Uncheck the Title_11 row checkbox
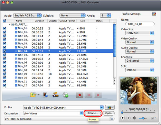Viewport: 161px width, 125px height. pyautogui.click(x=5, y=82)
